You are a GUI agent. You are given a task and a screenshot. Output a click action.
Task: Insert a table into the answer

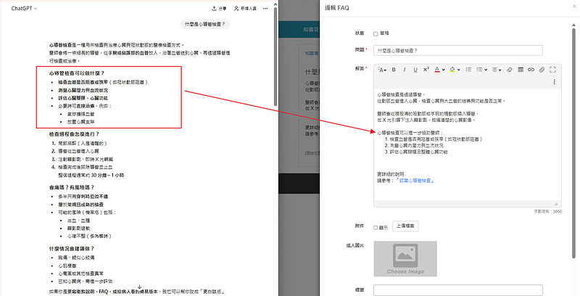coord(521,70)
